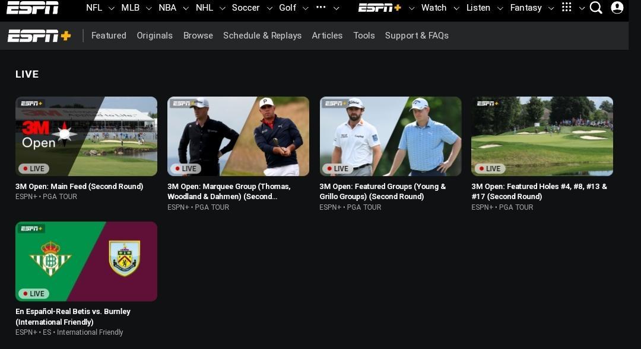Click LIVE badge on Featured Groups card
This screenshot has width=641, height=349.
pyautogui.click(x=338, y=169)
